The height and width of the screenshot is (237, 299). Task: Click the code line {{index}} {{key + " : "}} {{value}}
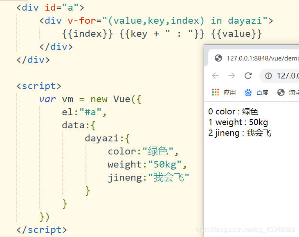162,34
